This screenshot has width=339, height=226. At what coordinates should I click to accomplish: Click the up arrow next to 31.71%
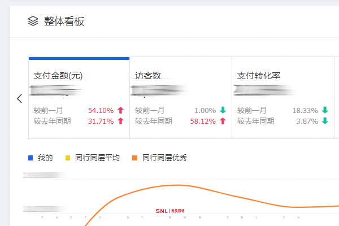(x=120, y=121)
